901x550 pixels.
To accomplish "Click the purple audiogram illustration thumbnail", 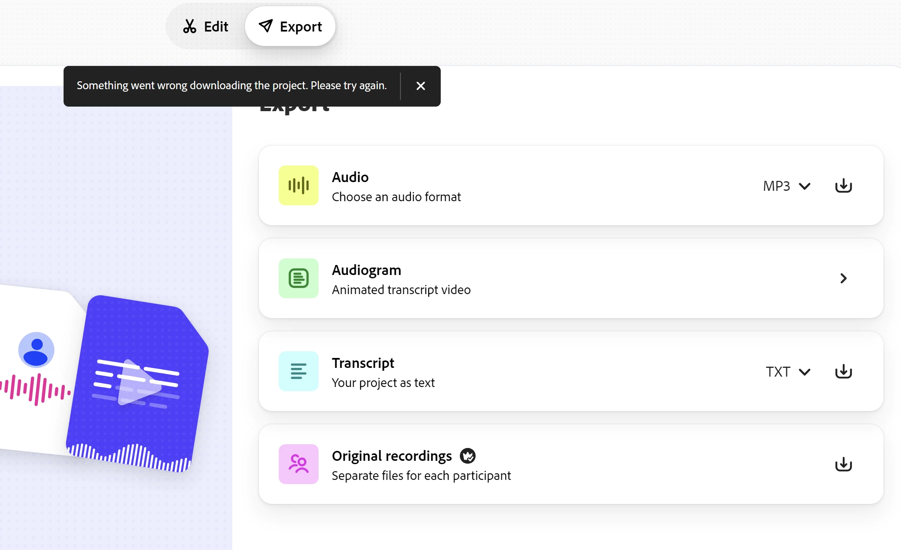I will pos(137,384).
